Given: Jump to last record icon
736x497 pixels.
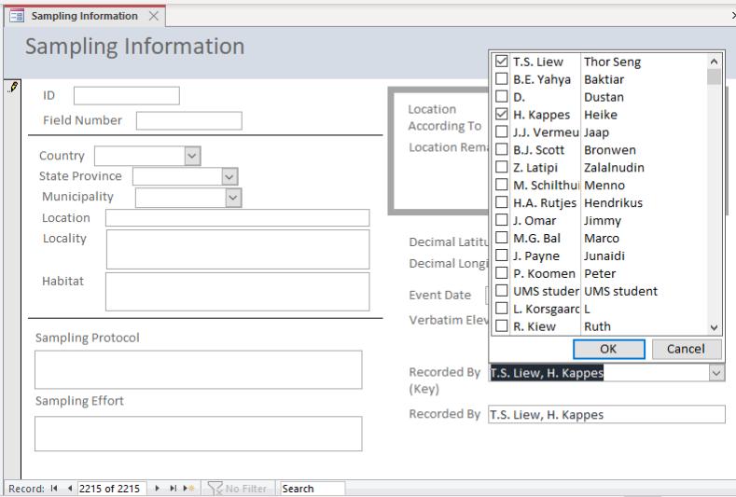Looking at the screenshot, I should [x=173, y=488].
